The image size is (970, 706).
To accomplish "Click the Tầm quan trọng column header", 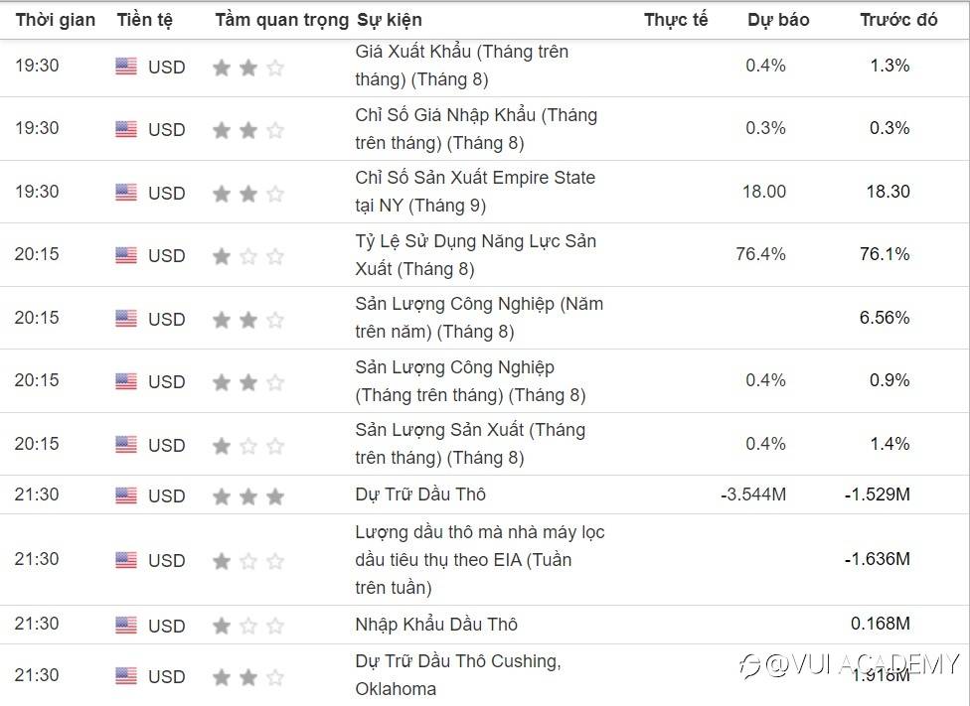I will pos(281,20).
